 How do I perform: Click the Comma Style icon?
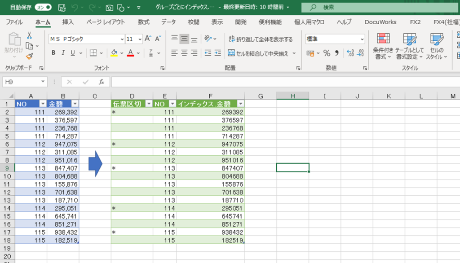337,53
